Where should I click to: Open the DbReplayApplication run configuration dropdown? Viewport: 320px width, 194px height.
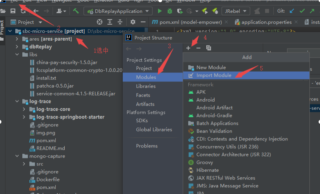tap(118, 11)
